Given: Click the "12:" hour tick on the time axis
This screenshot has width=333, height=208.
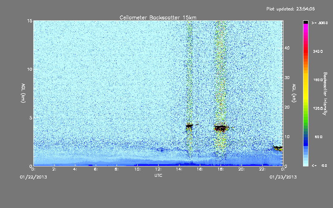Looking at the screenshot, I should [158, 169].
